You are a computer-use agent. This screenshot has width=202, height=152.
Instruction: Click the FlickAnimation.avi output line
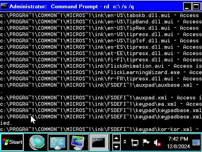(x=101, y=66)
